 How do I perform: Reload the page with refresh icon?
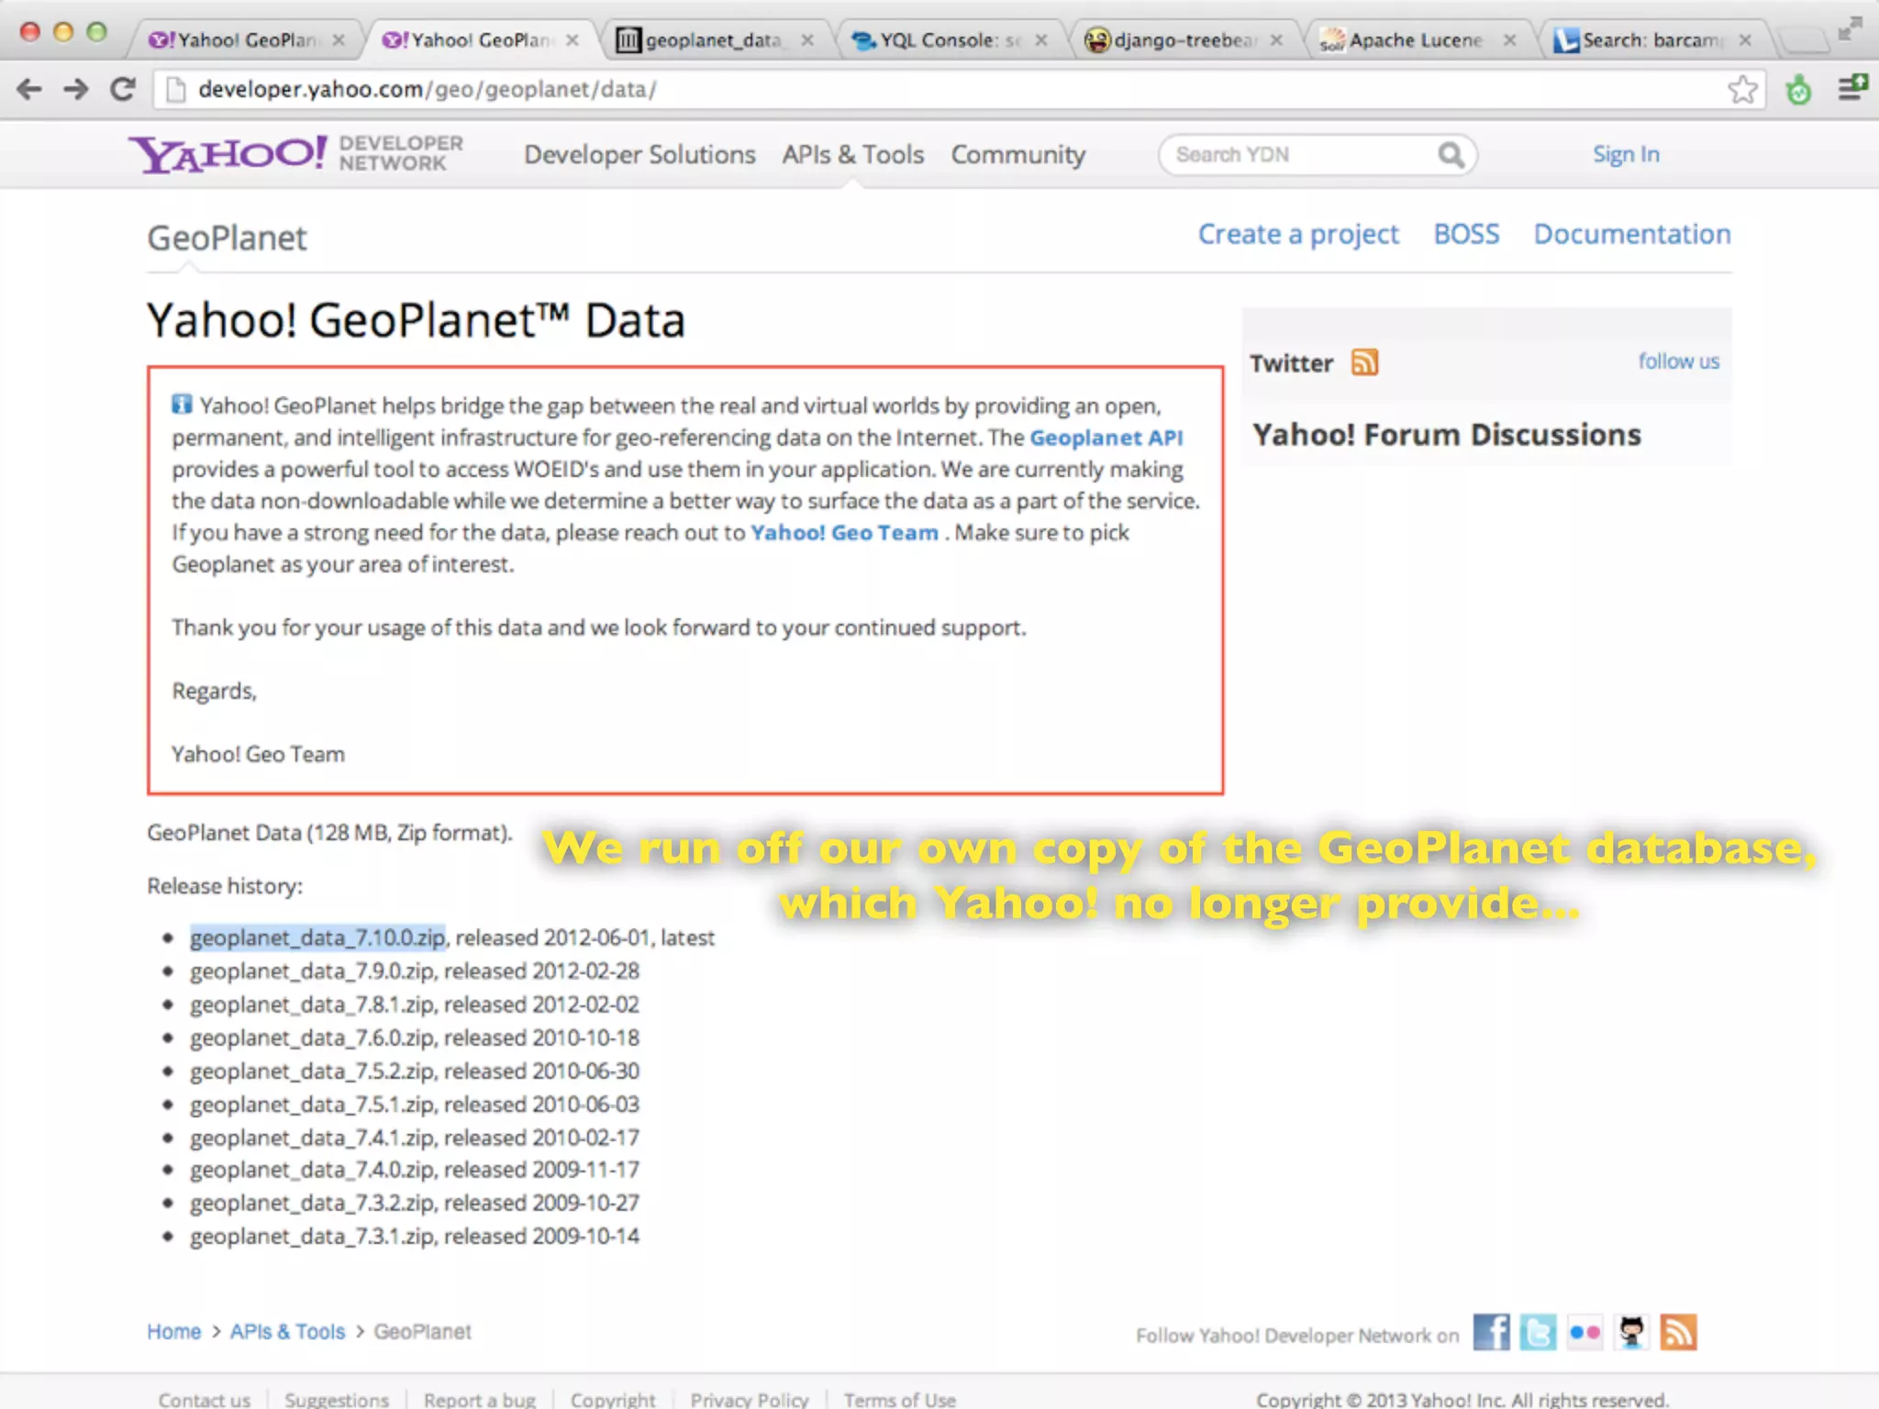[123, 89]
